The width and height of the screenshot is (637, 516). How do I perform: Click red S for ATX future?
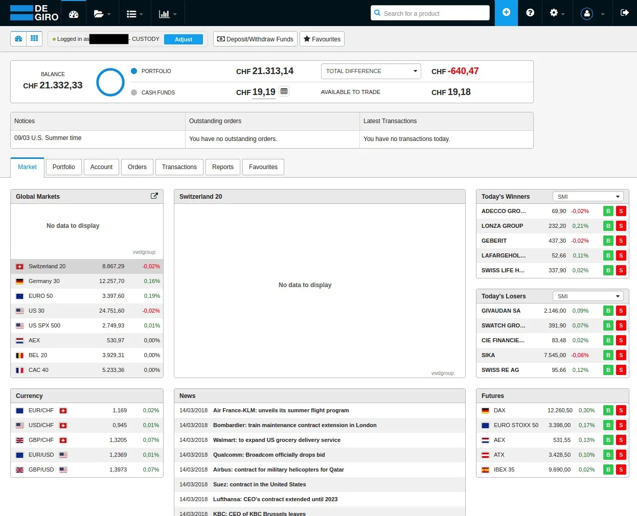621,455
